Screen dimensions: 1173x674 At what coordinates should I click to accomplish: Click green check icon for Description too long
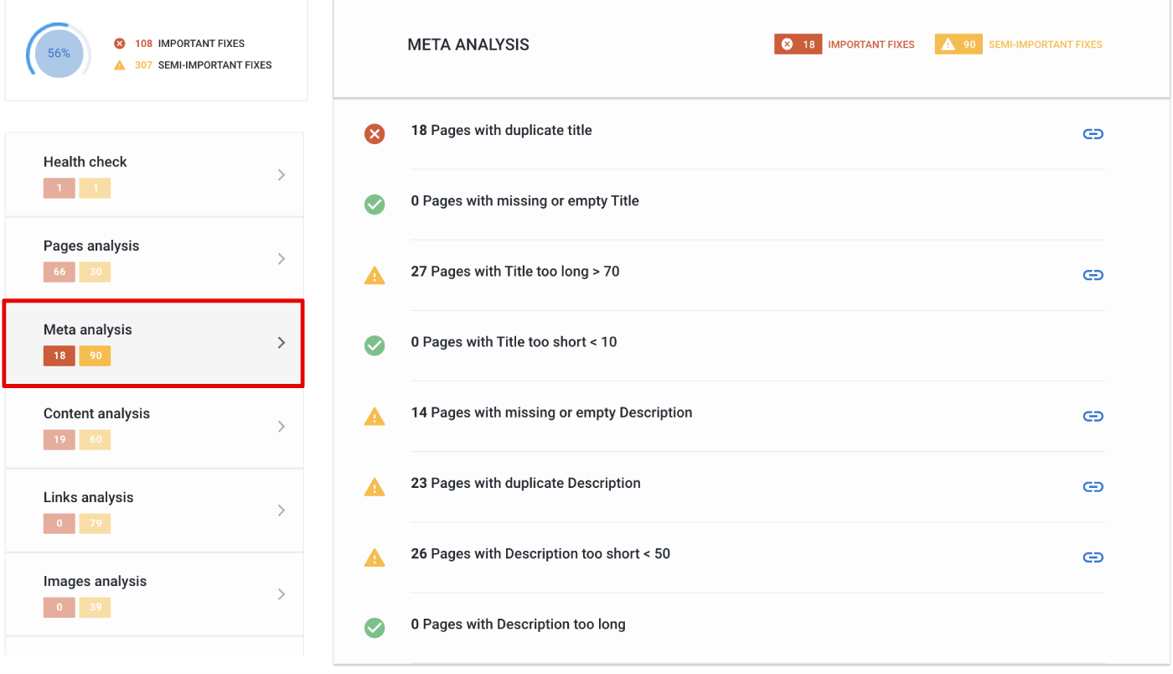click(x=375, y=627)
